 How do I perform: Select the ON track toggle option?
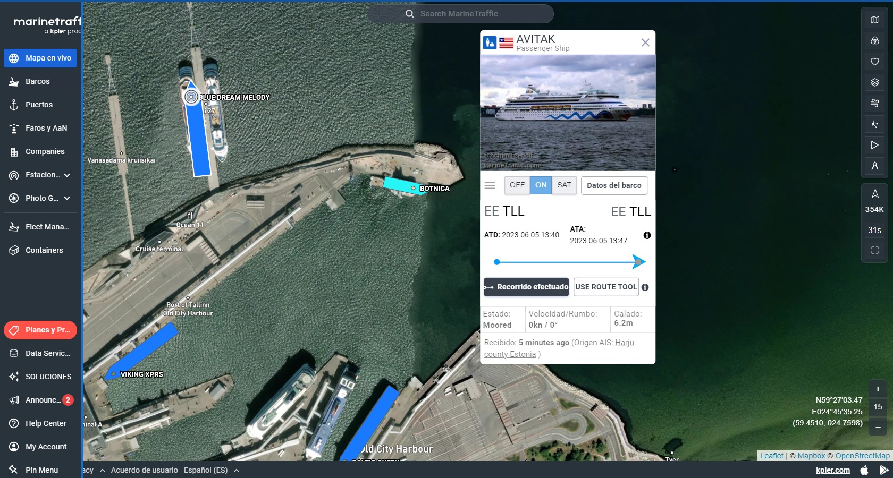coord(541,185)
